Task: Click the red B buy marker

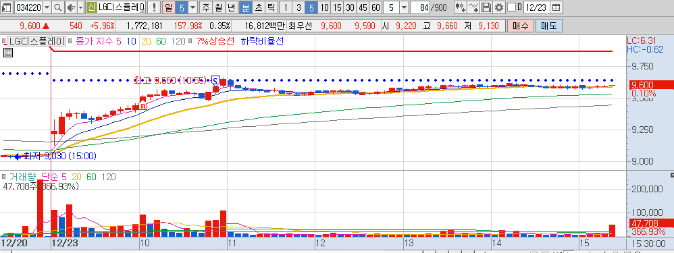Action: (x=142, y=106)
